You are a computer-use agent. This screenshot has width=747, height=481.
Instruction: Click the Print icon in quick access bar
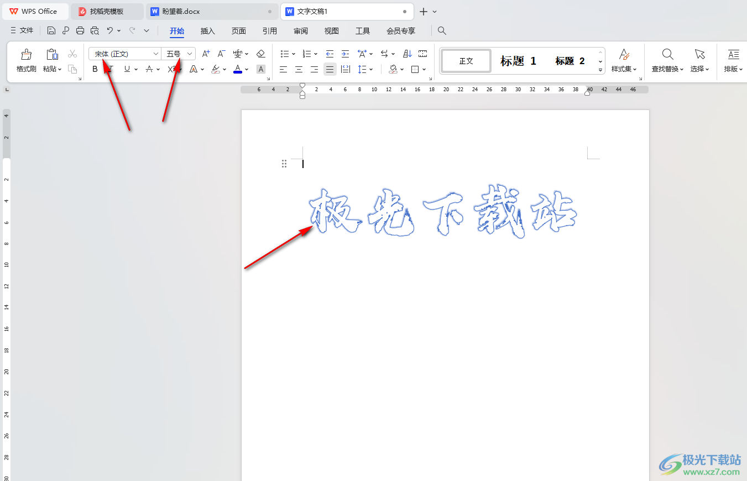pos(80,30)
